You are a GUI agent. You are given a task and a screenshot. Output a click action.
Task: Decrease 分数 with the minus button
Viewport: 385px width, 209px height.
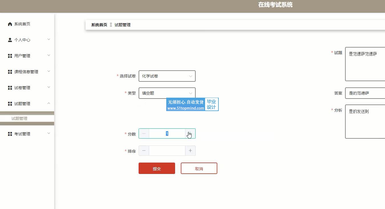(x=144, y=134)
